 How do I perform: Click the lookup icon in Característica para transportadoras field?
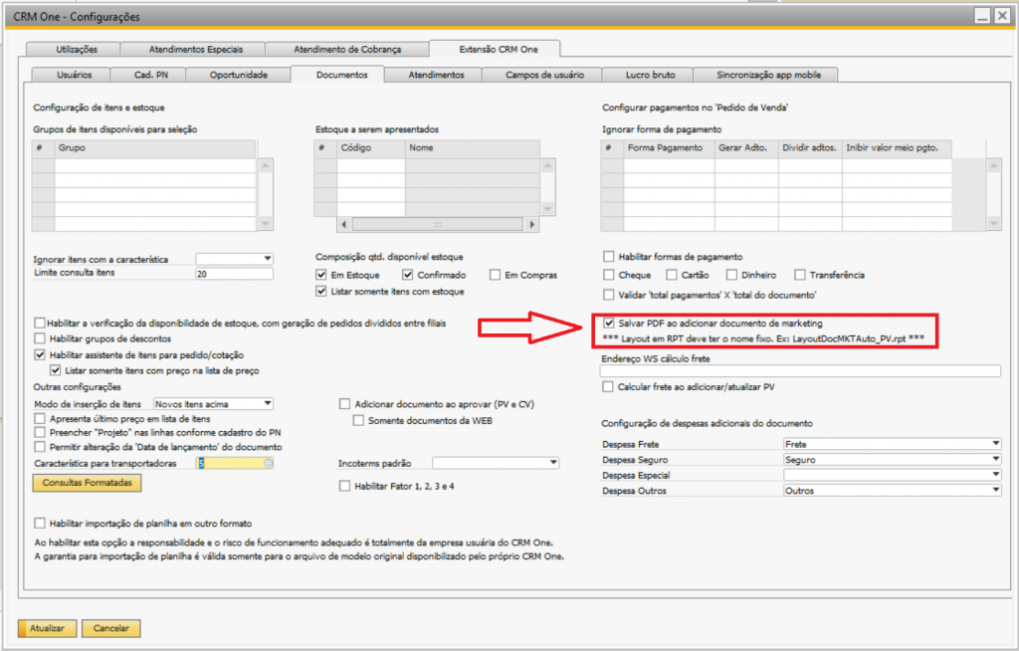268,463
